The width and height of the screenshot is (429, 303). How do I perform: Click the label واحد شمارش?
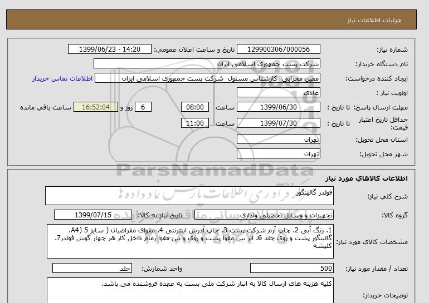162,269
